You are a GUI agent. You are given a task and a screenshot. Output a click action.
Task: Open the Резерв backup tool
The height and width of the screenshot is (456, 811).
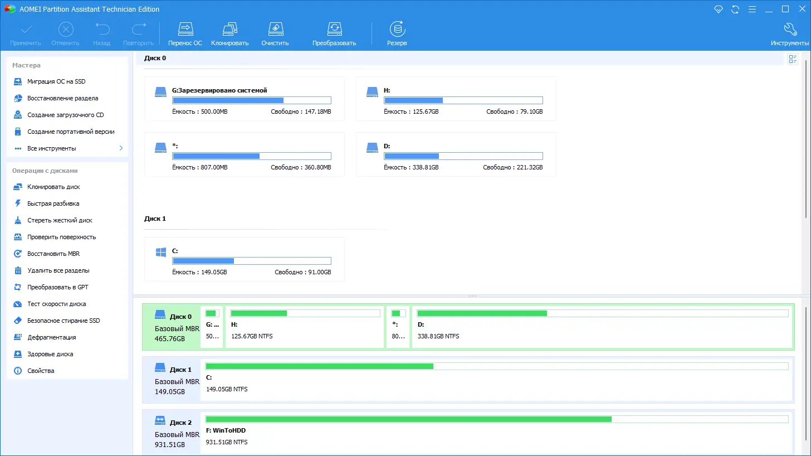coord(397,33)
